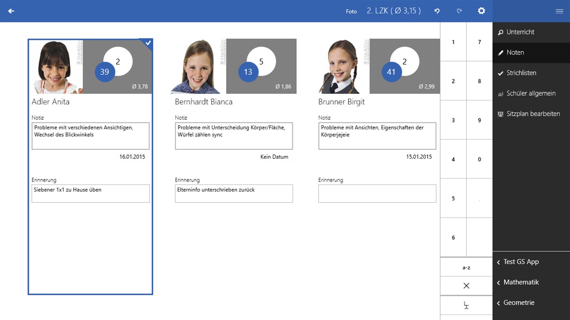Toggle the Foto display option
Viewport: 570px width, 320px height.
pos(351,11)
